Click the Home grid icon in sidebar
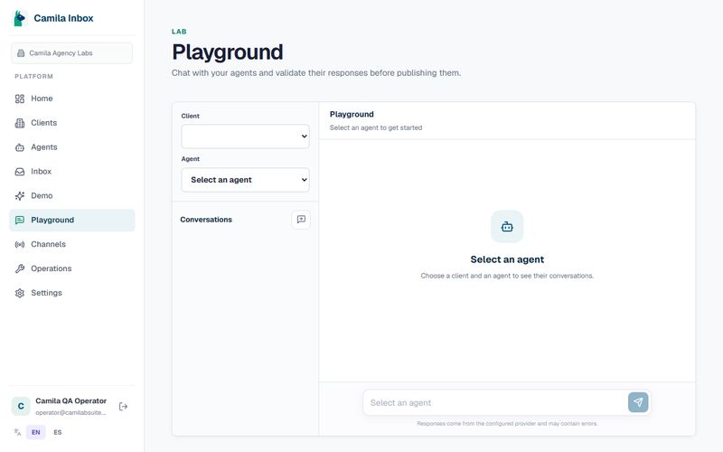The width and height of the screenshot is (723, 452). click(x=20, y=99)
